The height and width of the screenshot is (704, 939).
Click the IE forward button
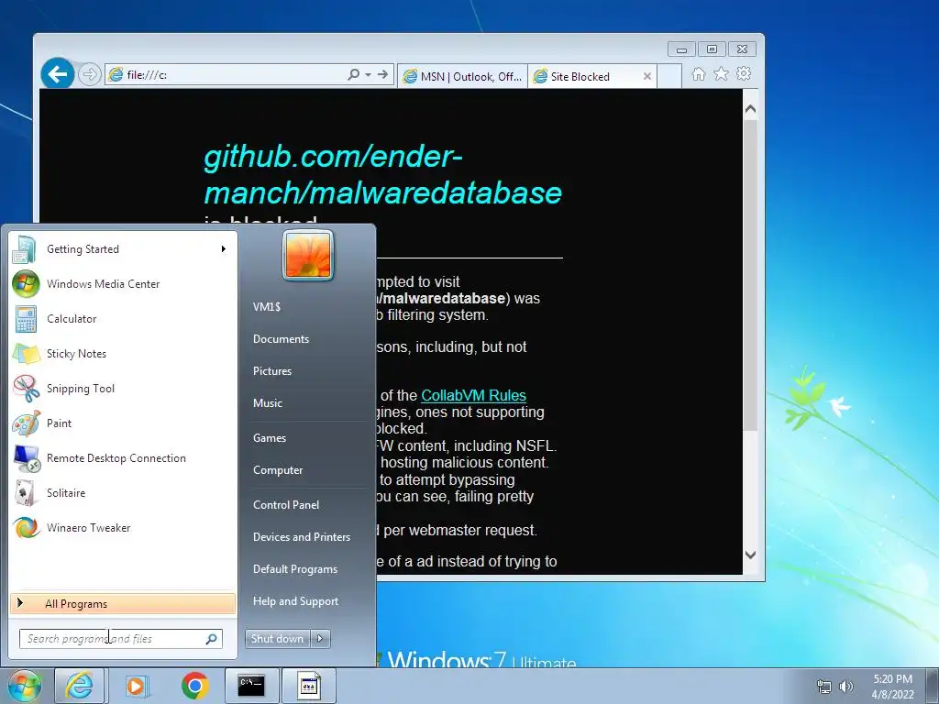(89, 75)
